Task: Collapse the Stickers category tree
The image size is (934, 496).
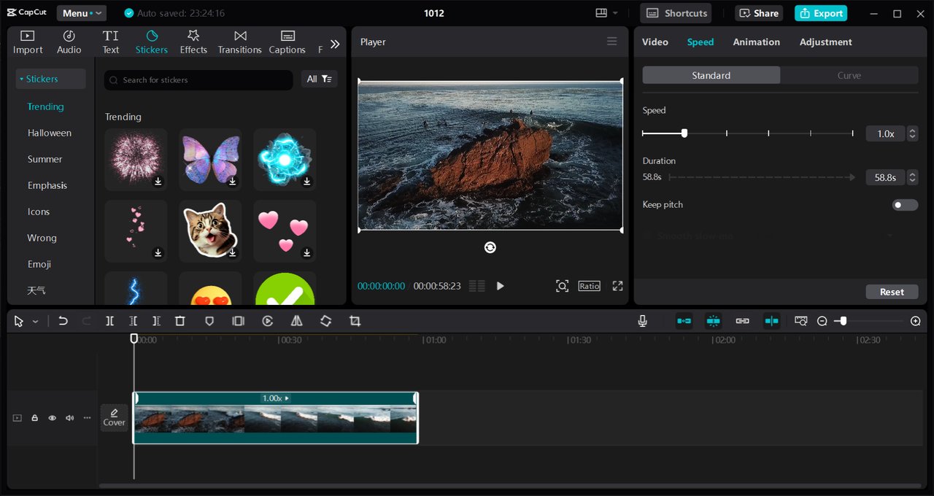Action: (x=23, y=79)
